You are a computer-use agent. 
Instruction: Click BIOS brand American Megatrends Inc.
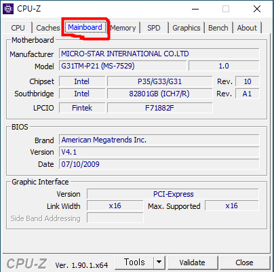159,140
